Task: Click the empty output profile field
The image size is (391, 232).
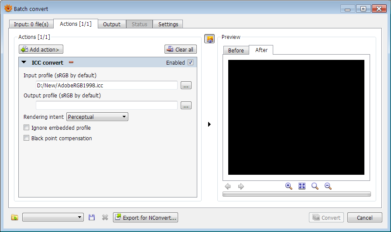Action: tap(107, 105)
